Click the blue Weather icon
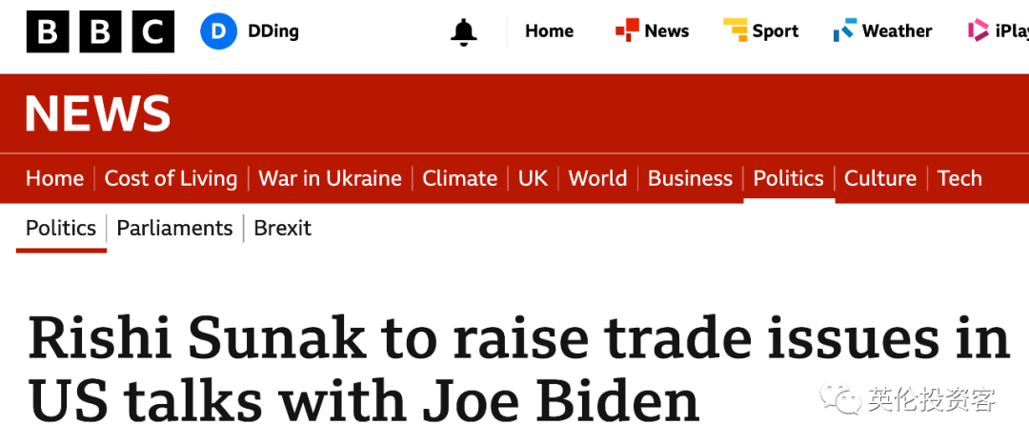The width and height of the screenshot is (1029, 445). point(844,30)
